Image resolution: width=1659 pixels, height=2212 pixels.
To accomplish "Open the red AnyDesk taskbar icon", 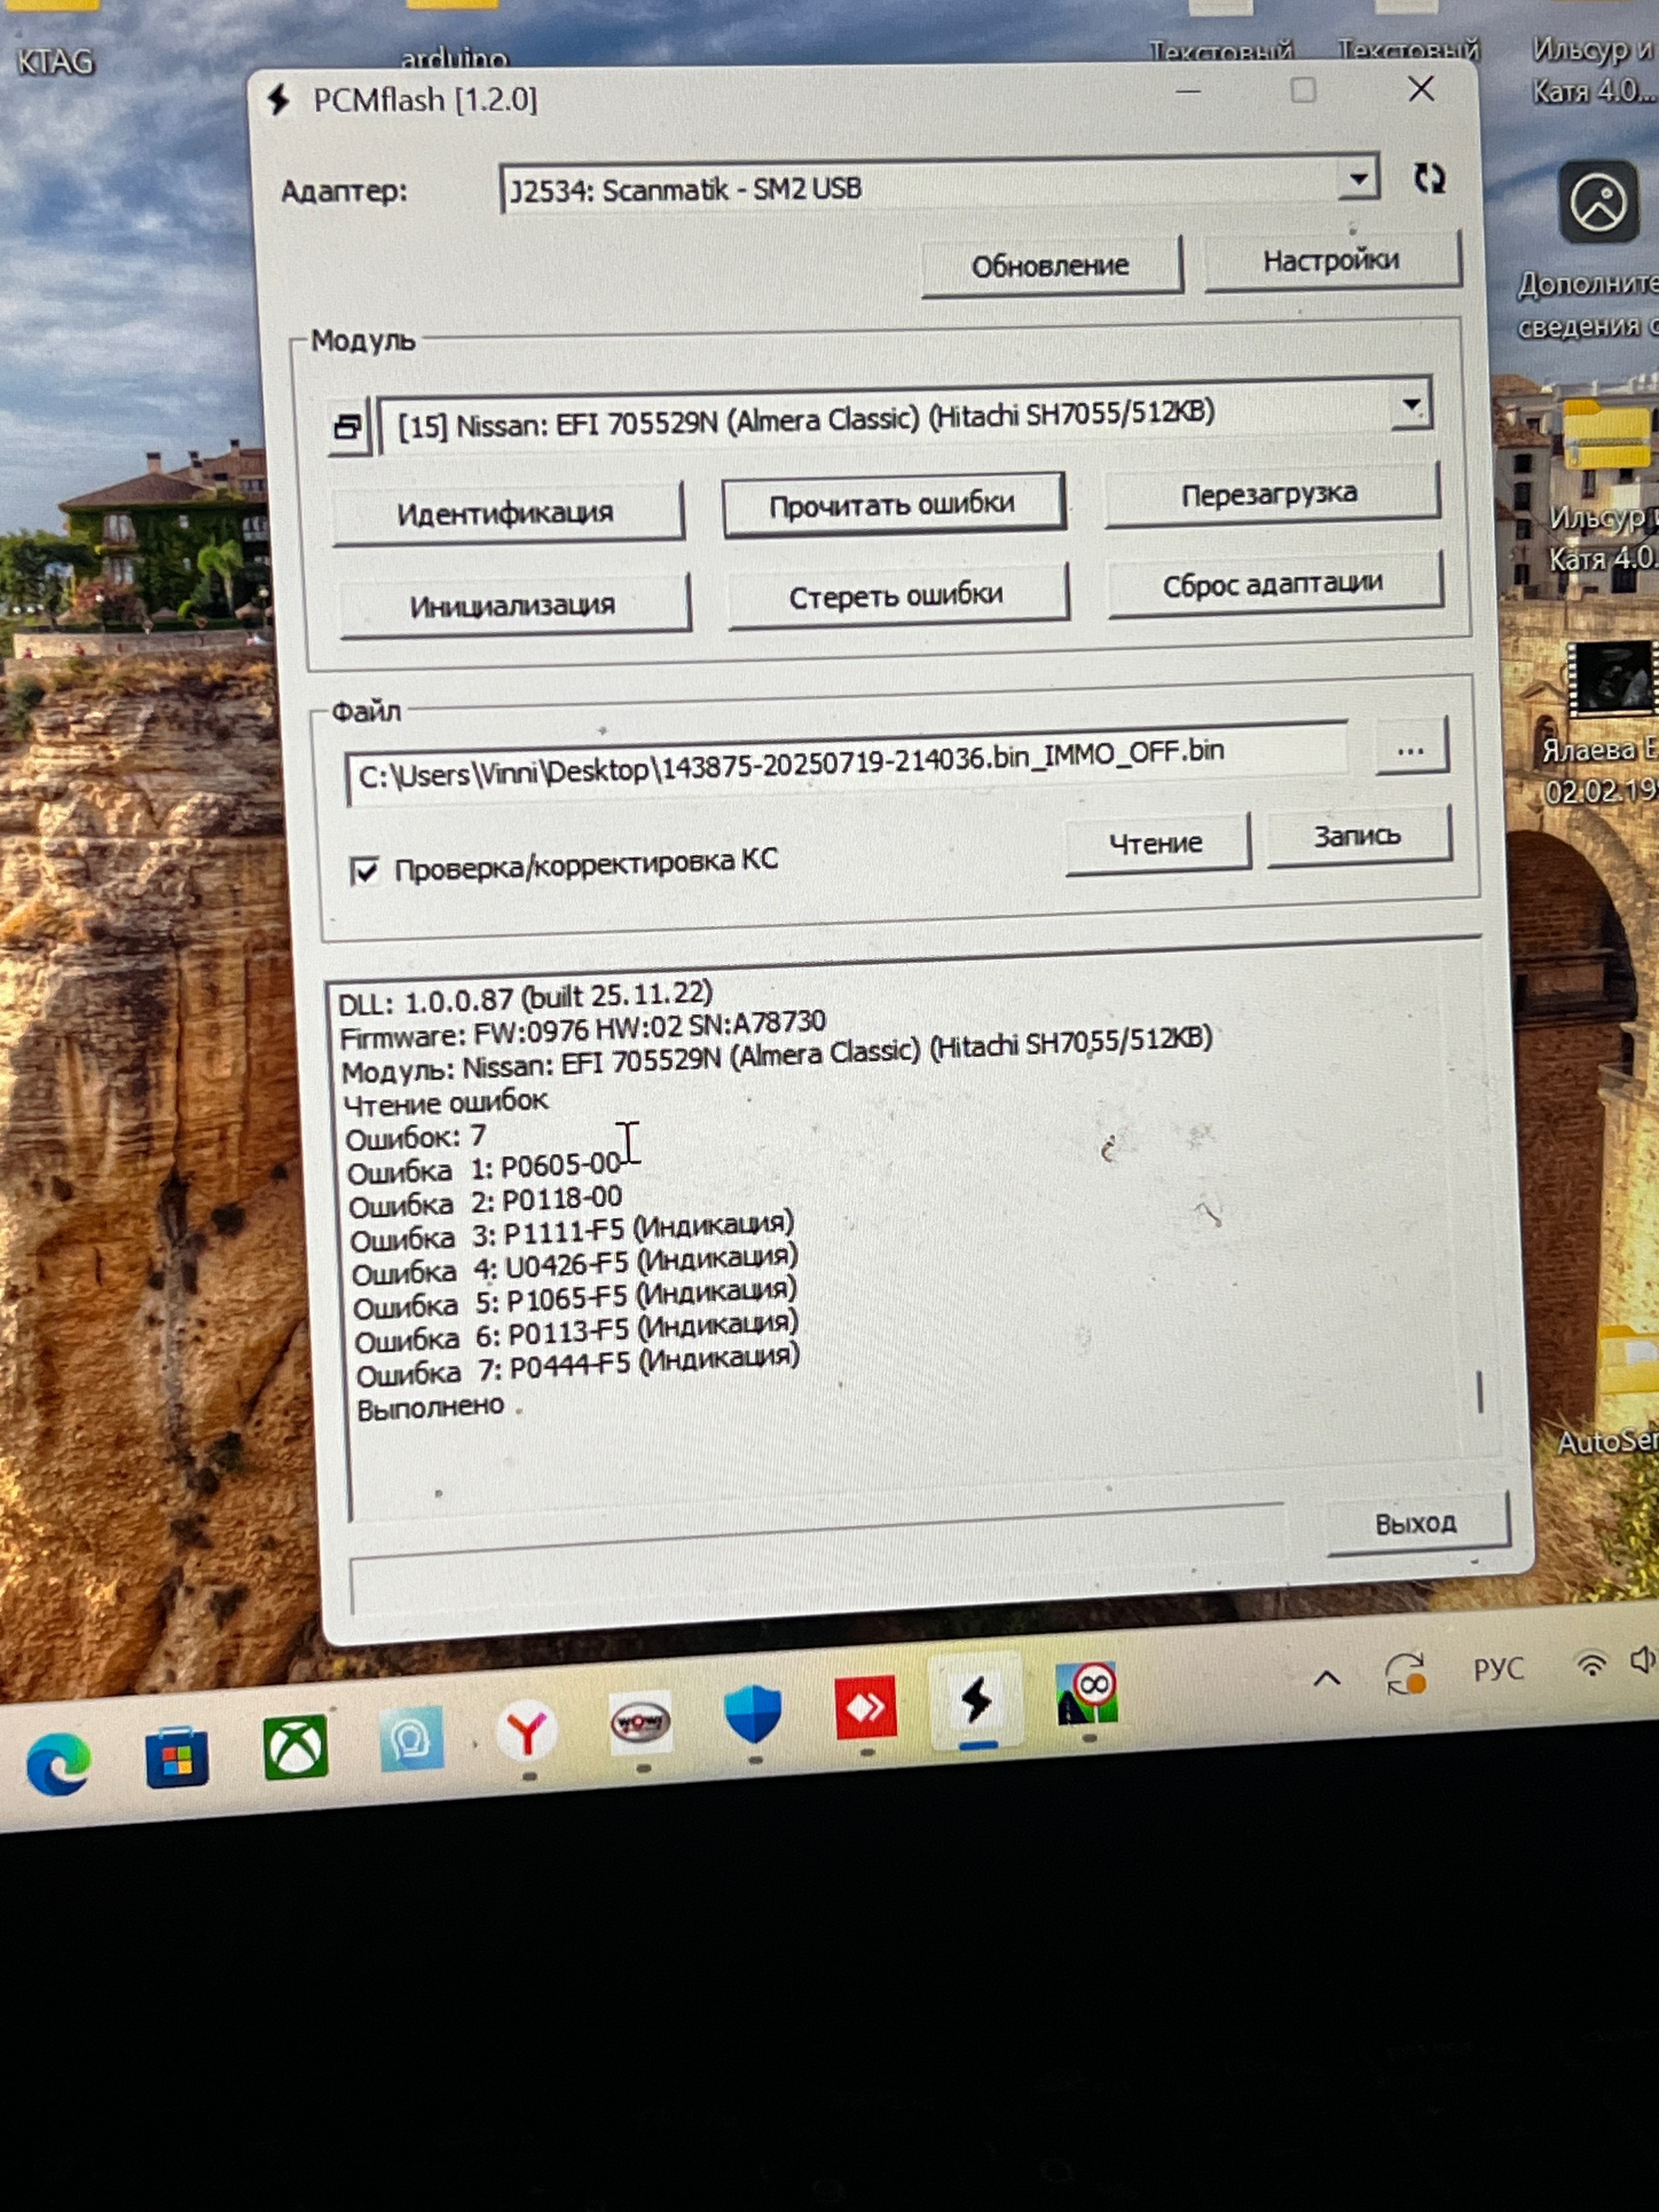I will 865,1706.
